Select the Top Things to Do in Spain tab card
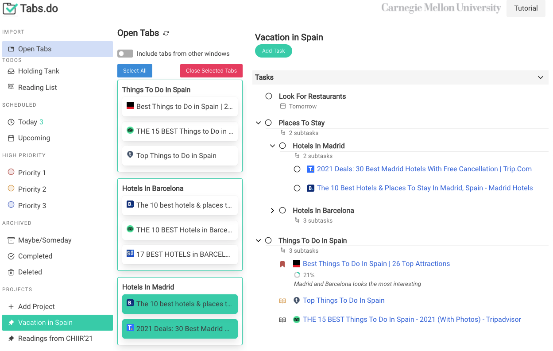 pos(180,156)
